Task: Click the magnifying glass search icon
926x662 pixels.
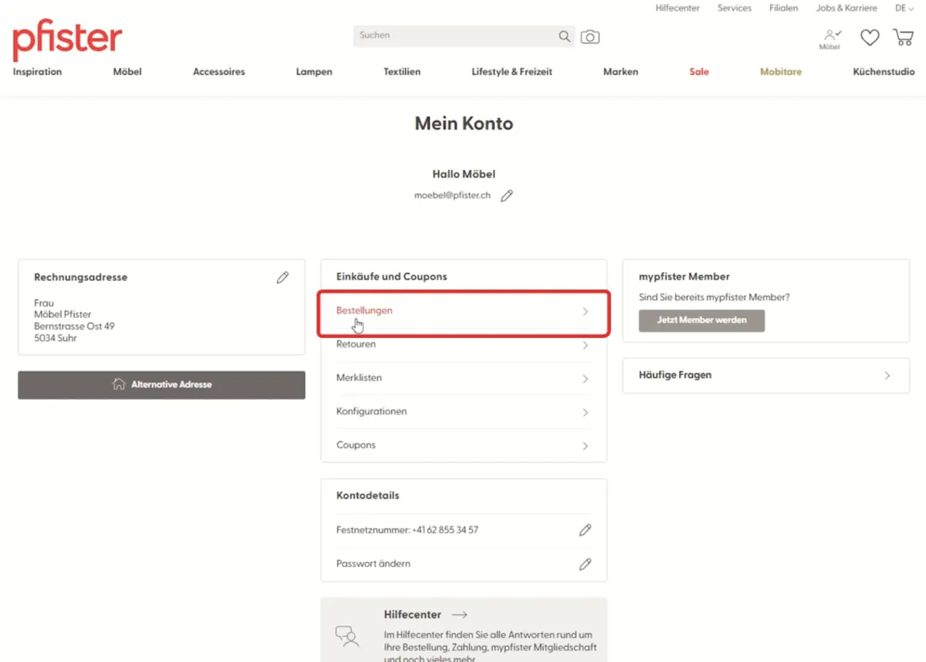Action: point(565,36)
